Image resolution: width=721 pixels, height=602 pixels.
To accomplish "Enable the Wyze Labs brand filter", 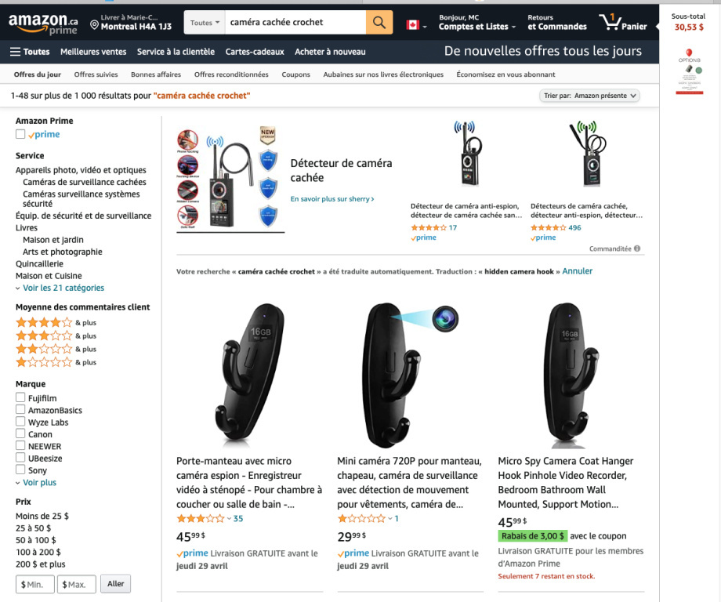I will [x=20, y=422].
